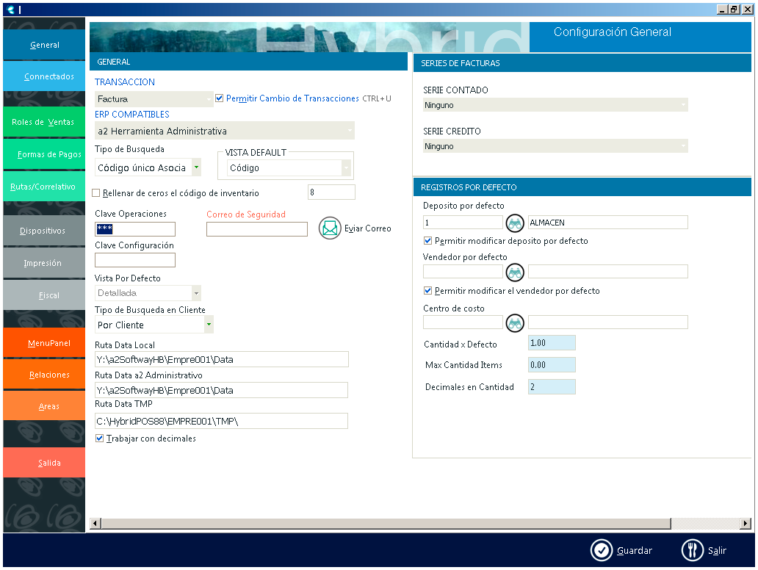
Task: Open the Relaciones section
Action: pos(44,375)
